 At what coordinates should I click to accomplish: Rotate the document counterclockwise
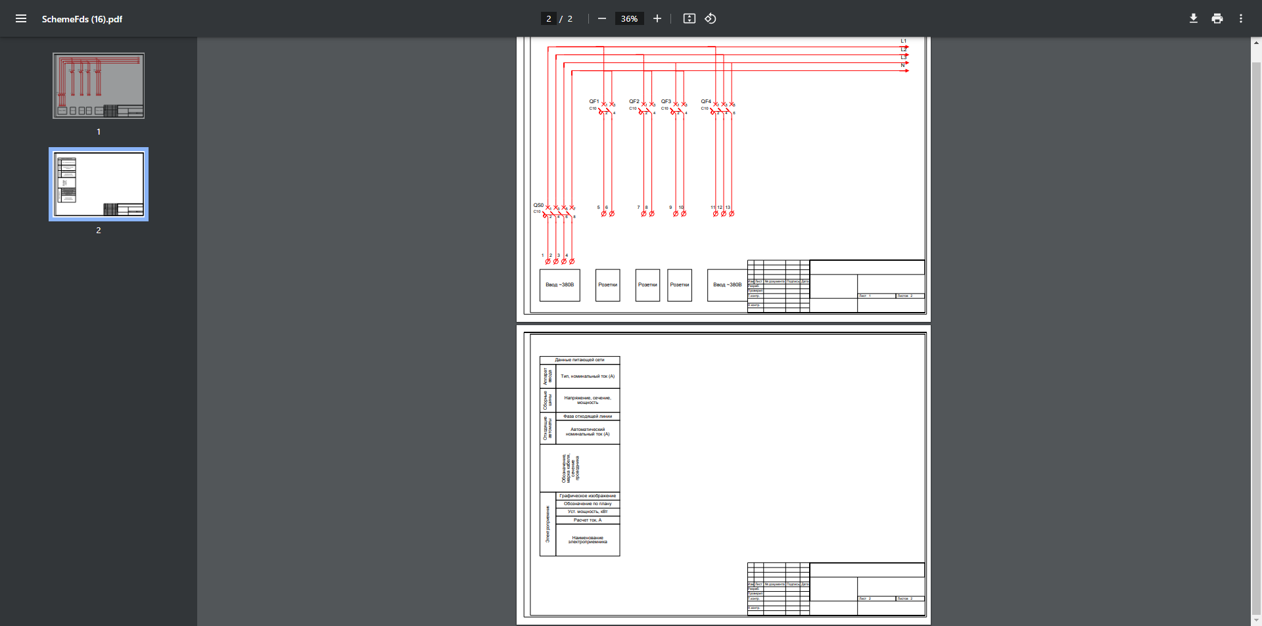tap(711, 18)
